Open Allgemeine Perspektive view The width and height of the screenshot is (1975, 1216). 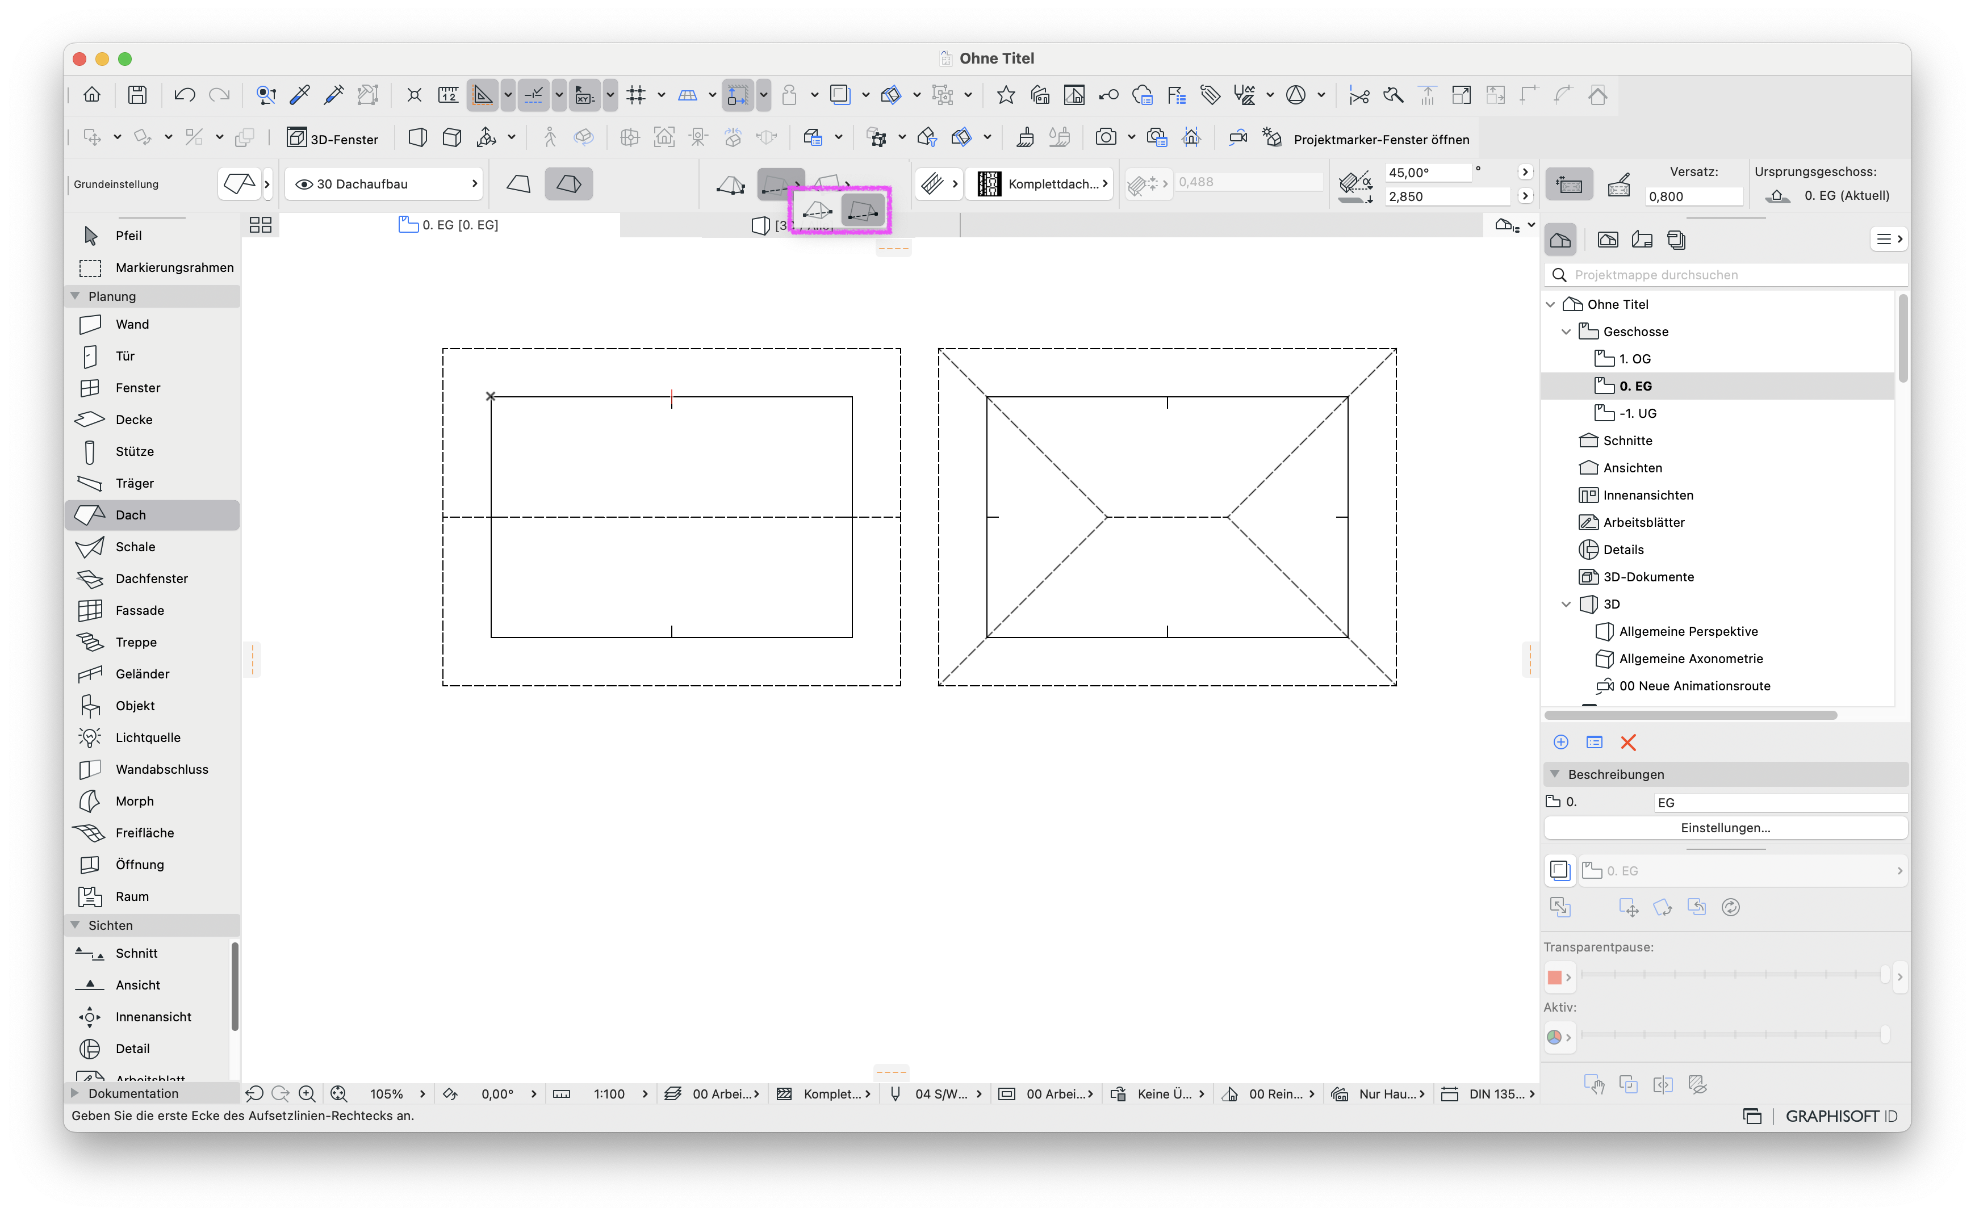pyautogui.click(x=1688, y=631)
